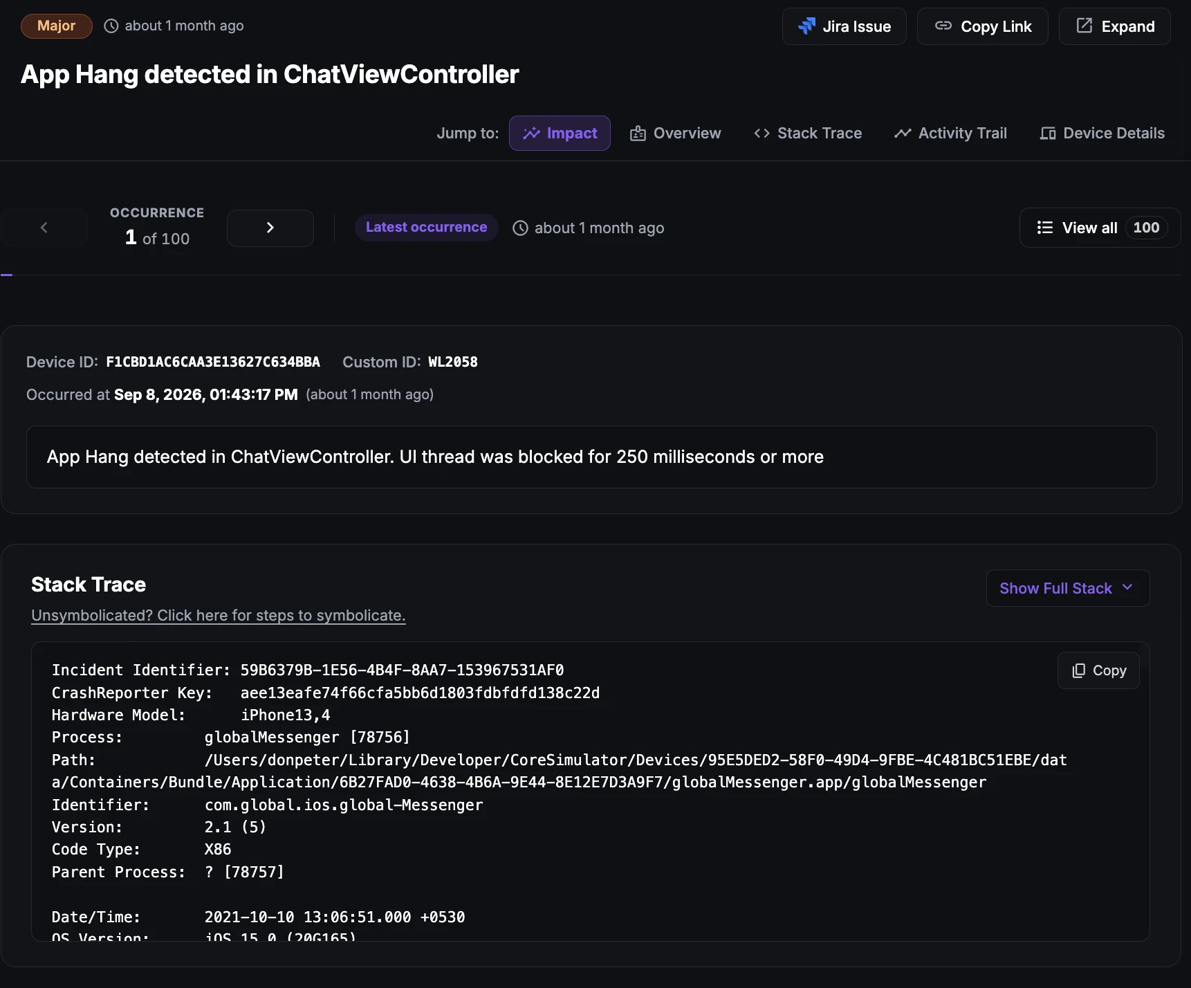Click the Latest occurrence badge
This screenshot has height=988, width=1191.
click(426, 227)
